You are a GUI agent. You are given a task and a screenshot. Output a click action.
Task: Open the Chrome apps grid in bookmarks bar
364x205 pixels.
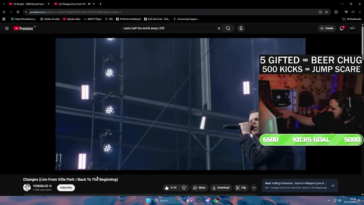(4, 19)
